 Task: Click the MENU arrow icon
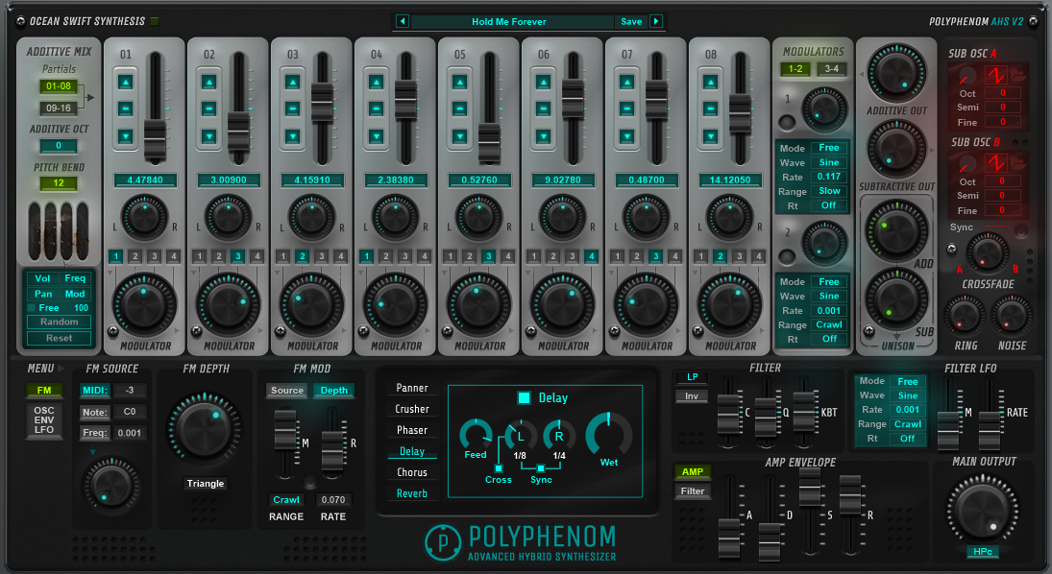[x=61, y=369]
